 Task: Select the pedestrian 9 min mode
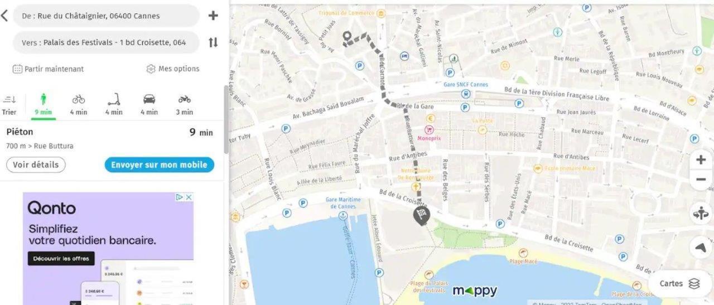43,104
